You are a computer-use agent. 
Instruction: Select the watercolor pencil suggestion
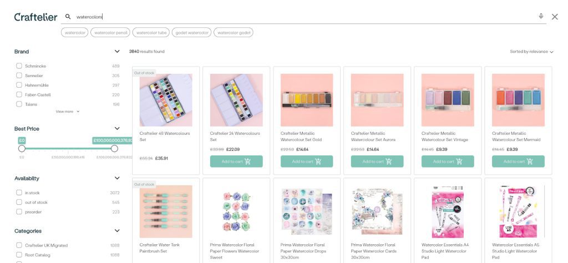point(111,33)
